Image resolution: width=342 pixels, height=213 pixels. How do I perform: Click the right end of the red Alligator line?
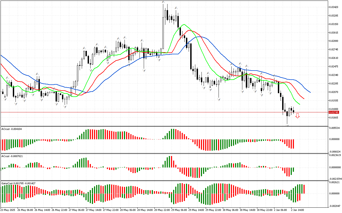point(304,99)
